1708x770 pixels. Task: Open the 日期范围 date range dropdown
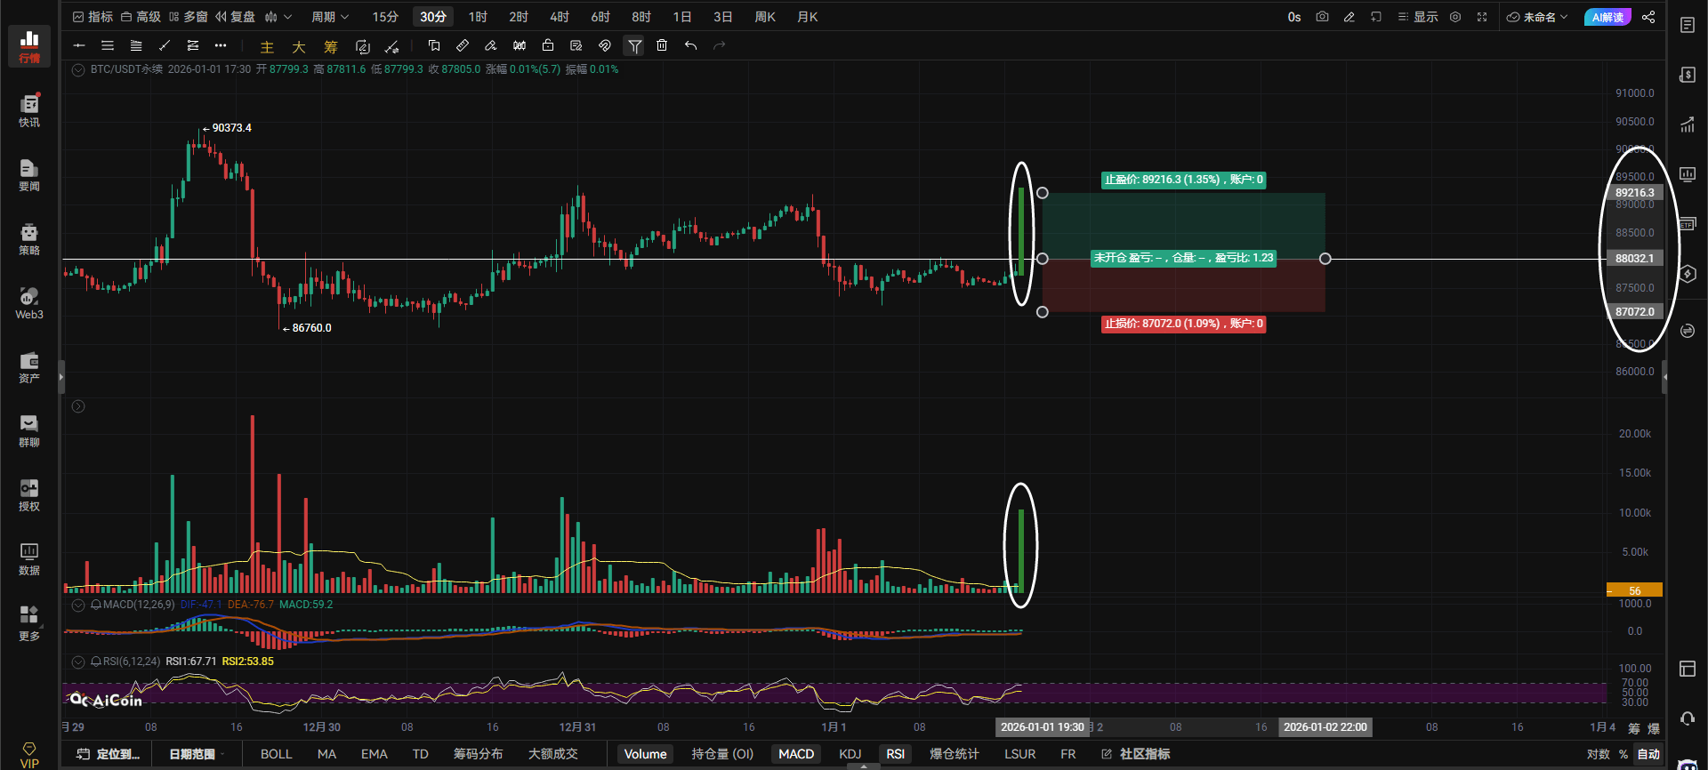pos(197,754)
